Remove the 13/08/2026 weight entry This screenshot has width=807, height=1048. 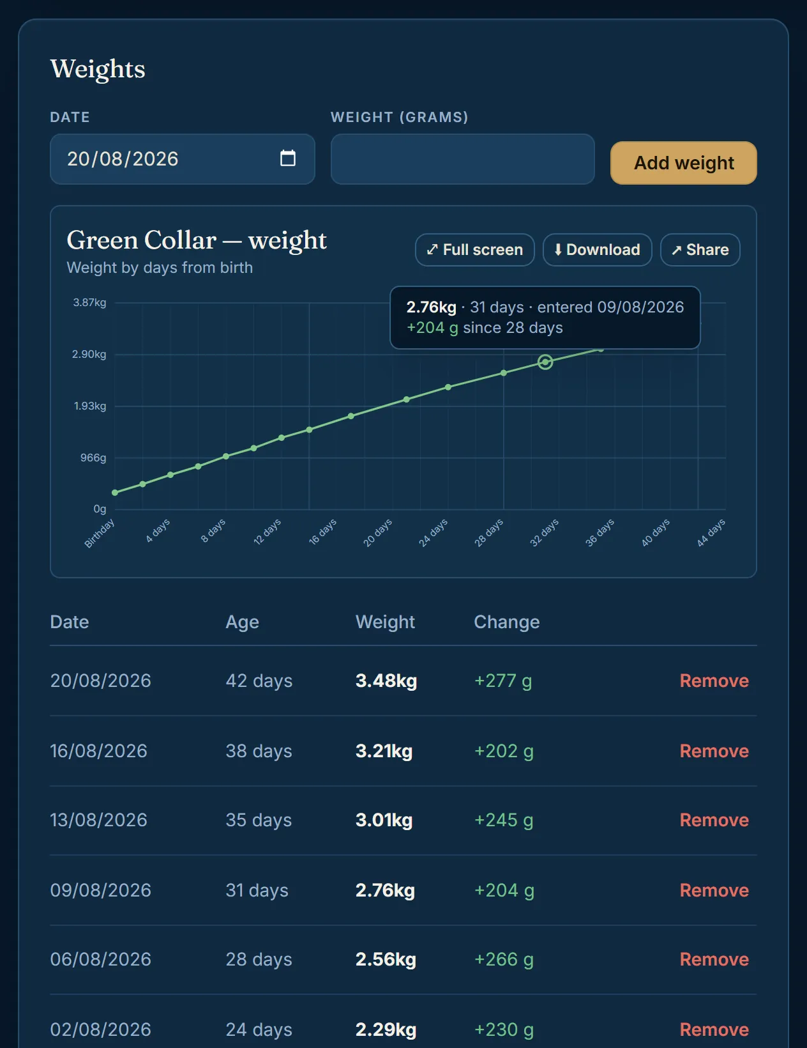714,820
